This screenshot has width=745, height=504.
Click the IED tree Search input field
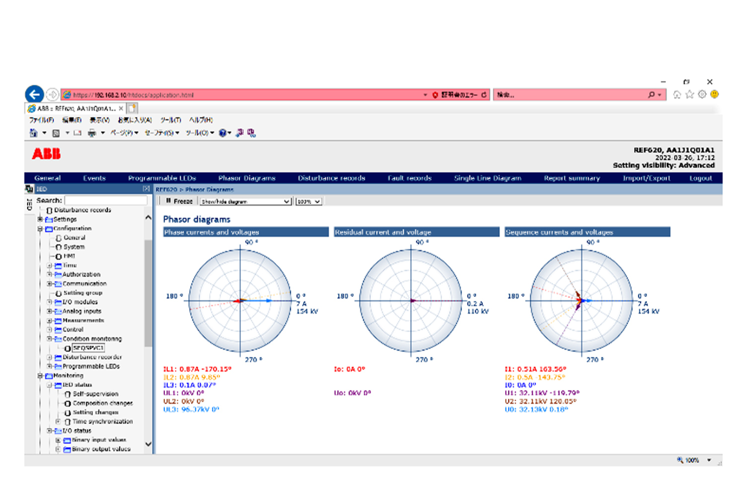tap(106, 200)
